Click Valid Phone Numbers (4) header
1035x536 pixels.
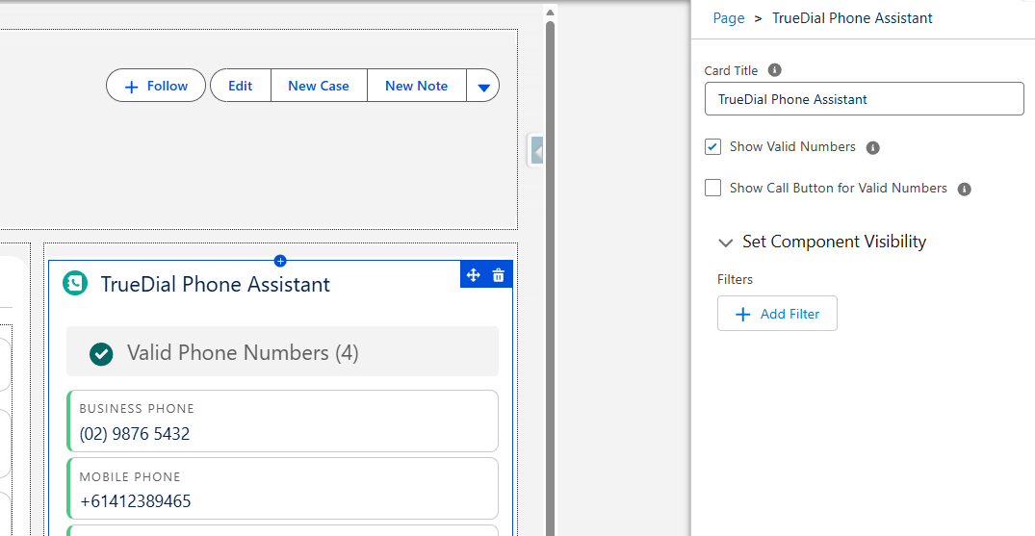(282, 351)
